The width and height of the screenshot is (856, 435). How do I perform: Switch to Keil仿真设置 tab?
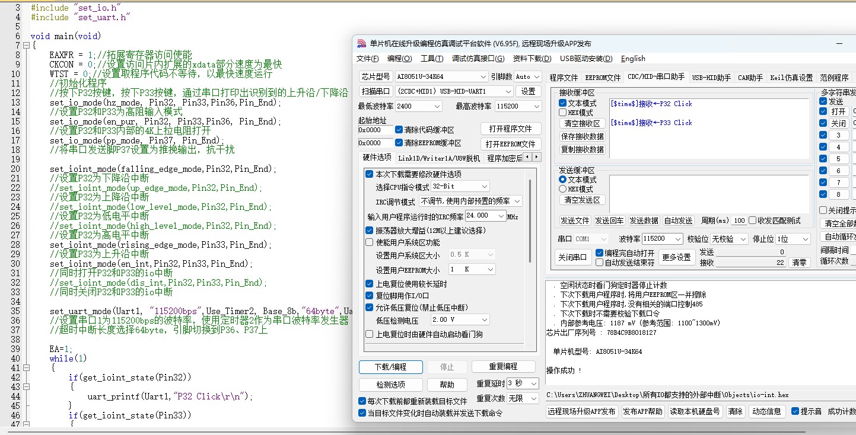click(x=791, y=78)
